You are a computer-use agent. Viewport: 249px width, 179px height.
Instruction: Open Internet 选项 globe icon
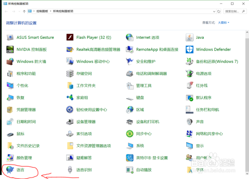click(129, 37)
